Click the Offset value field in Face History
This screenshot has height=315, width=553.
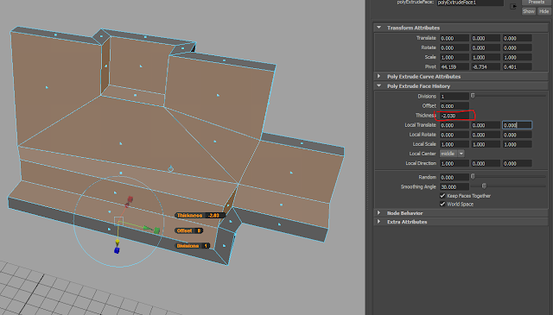454,106
